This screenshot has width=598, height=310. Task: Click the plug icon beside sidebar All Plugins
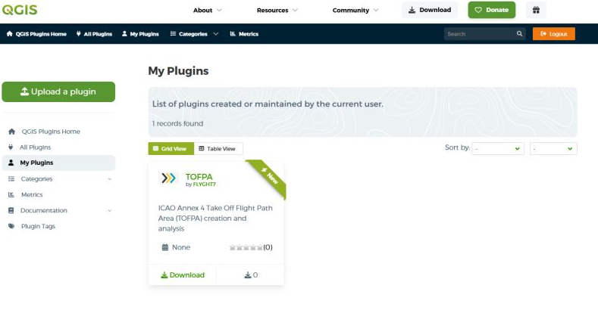coord(11,147)
